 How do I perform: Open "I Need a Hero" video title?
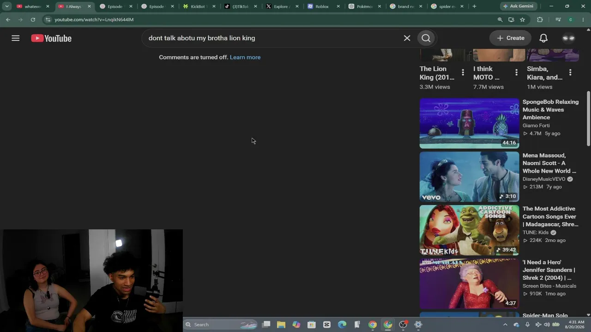coord(549,270)
